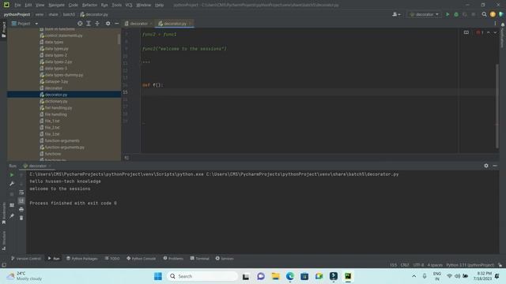Go to next highlighted error arrow

495,32
